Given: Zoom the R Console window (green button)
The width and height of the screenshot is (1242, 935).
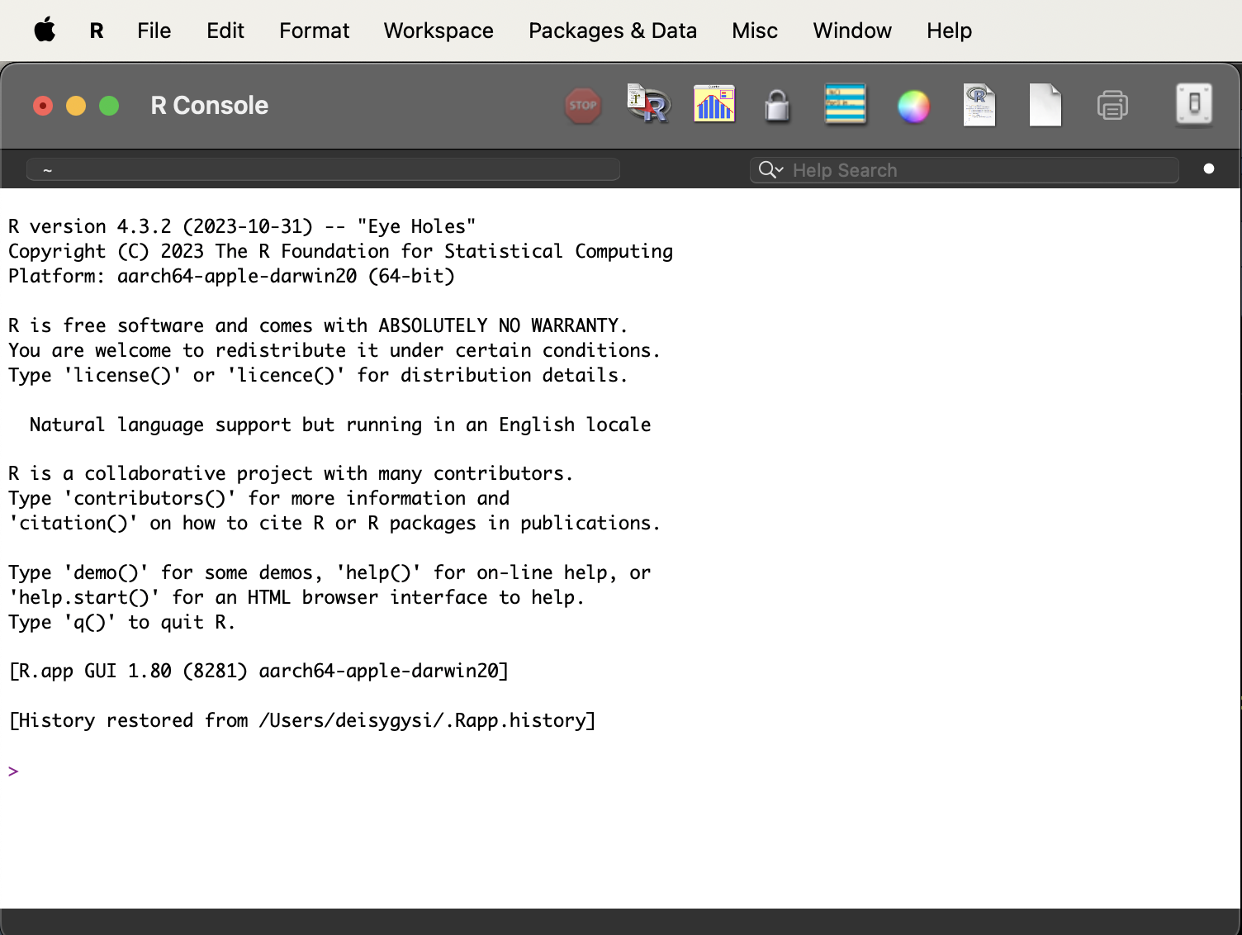Looking at the screenshot, I should [x=109, y=106].
